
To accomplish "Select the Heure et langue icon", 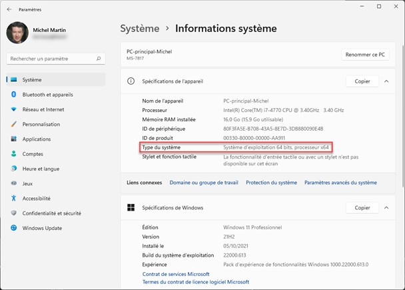I will (13, 169).
